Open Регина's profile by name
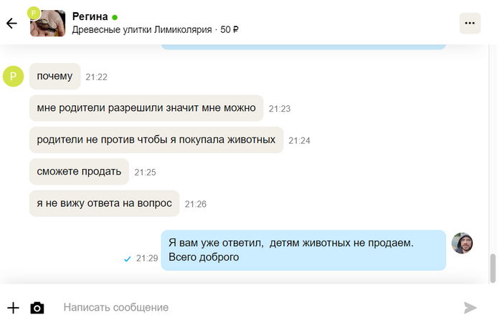Viewport: 502px width, 320px height. click(90, 16)
